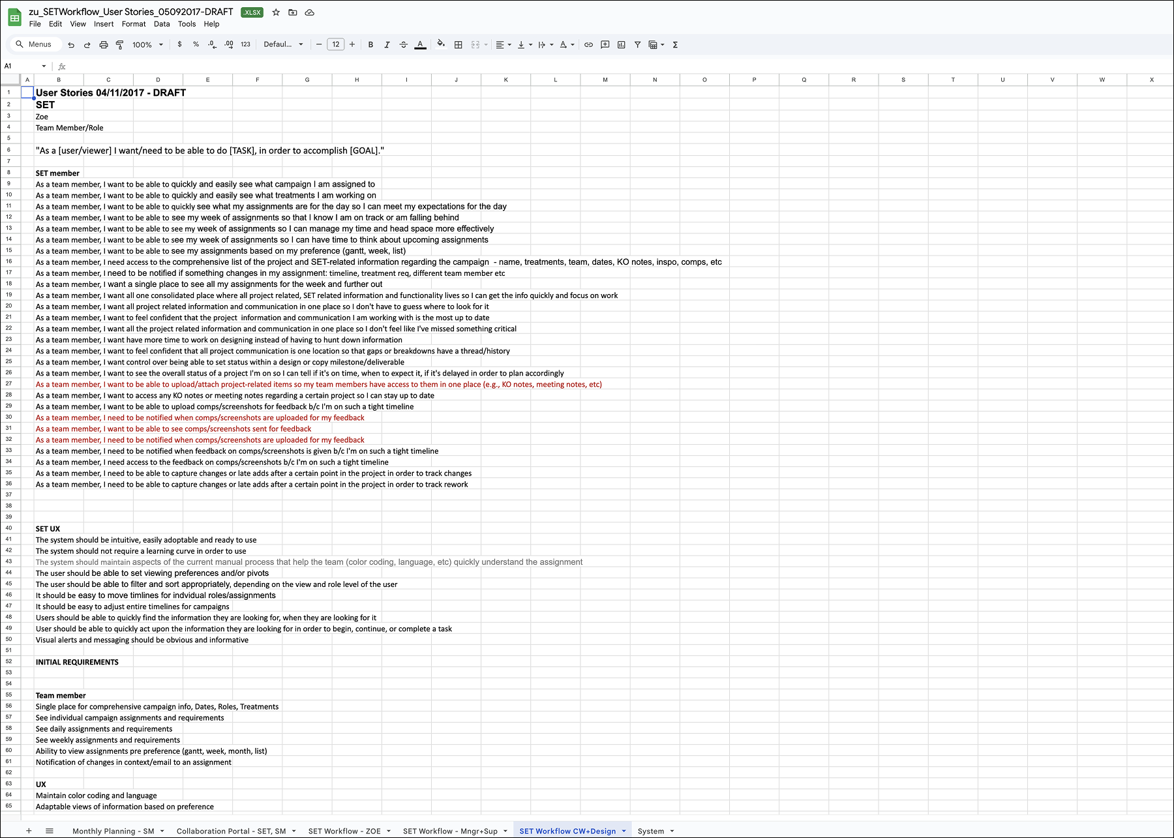Open horizontal align dropdown
Screen dimensions: 1174x838
click(x=504, y=45)
